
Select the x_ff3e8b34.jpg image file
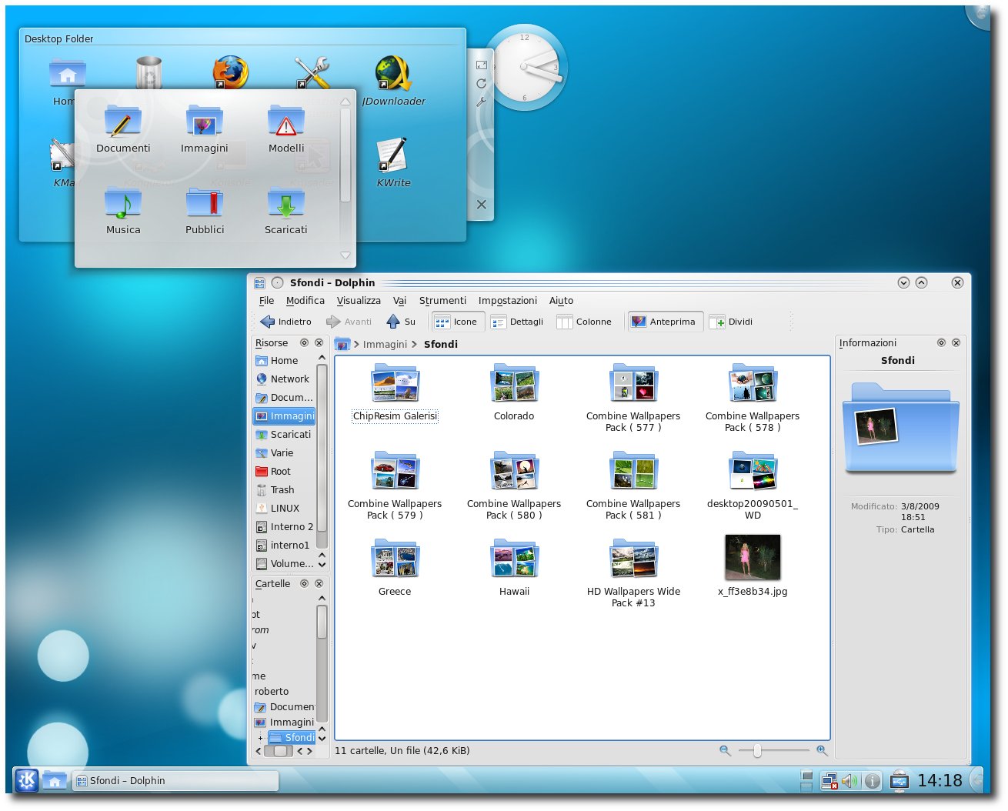point(753,566)
